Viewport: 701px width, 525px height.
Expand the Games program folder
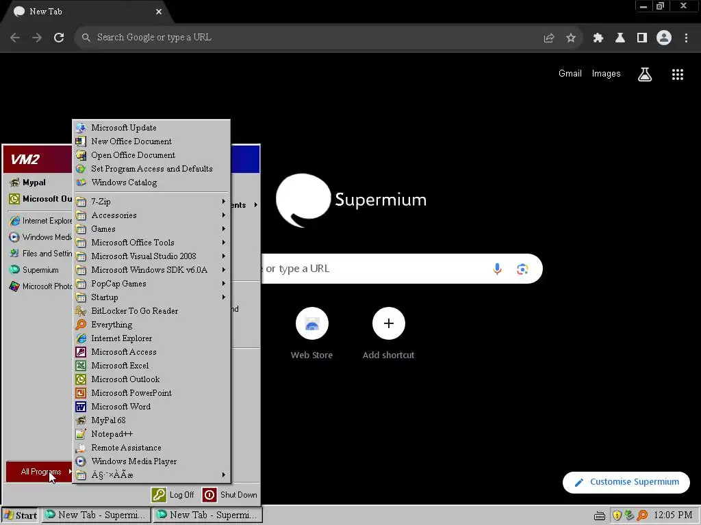point(152,228)
